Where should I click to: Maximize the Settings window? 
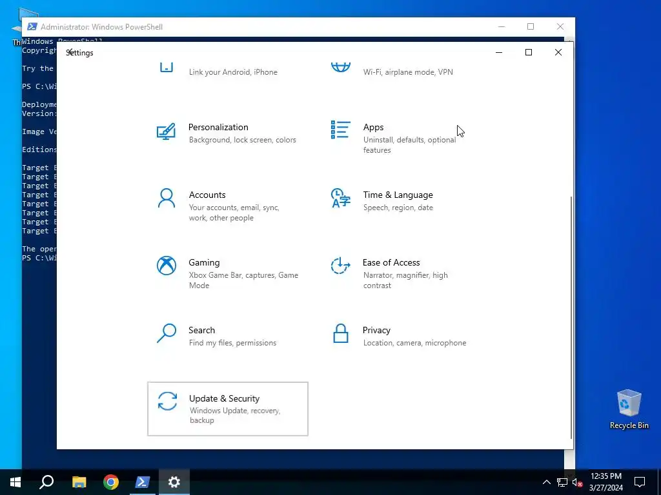pos(529,52)
